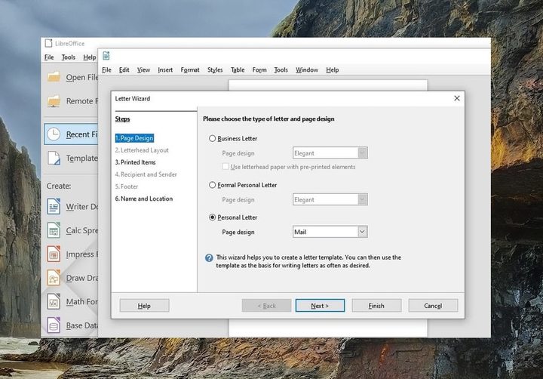Click the disabled Back button
The height and width of the screenshot is (379, 543).
pyautogui.click(x=266, y=306)
